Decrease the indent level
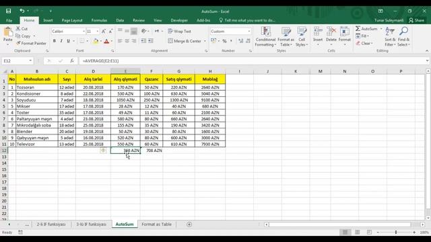Screen dimensions: 431x242 click(x=143, y=41)
